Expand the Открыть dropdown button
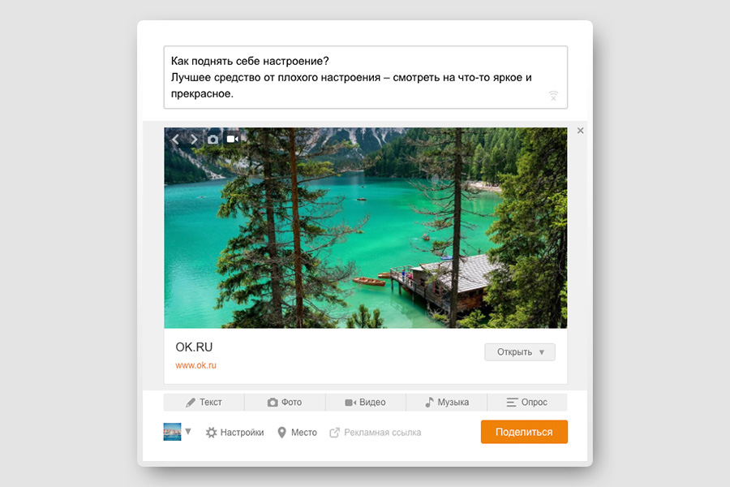730x487 pixels. coord(520,351)
